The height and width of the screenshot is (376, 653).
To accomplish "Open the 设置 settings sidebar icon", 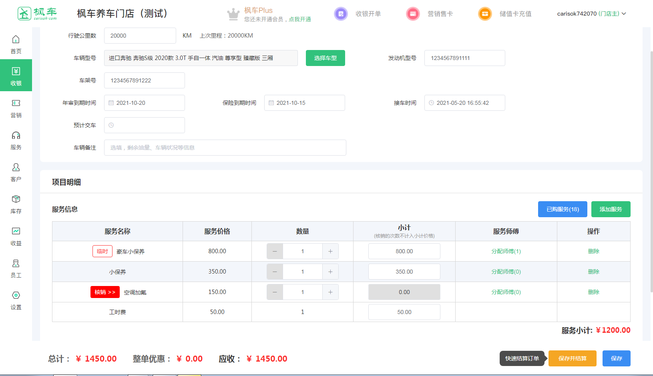I will (x=16, y=296).
